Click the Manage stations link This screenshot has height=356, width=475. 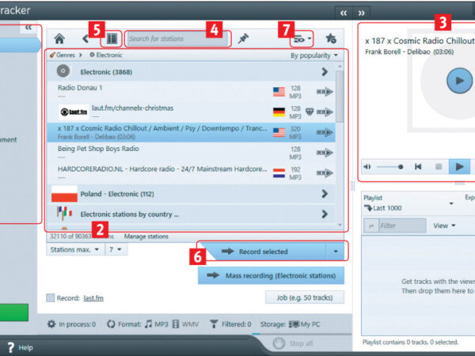[x=146, y=237]
